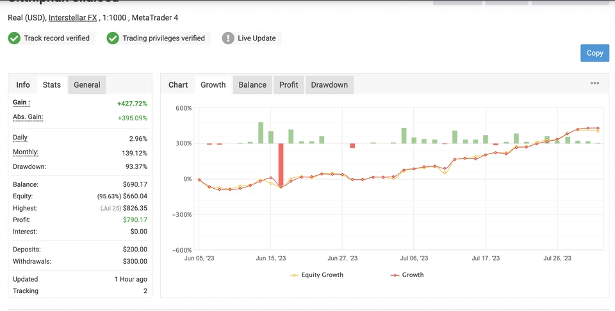Open the Profit chart tab
Viewport: 615px width, 311px height.
pos(289,84)
